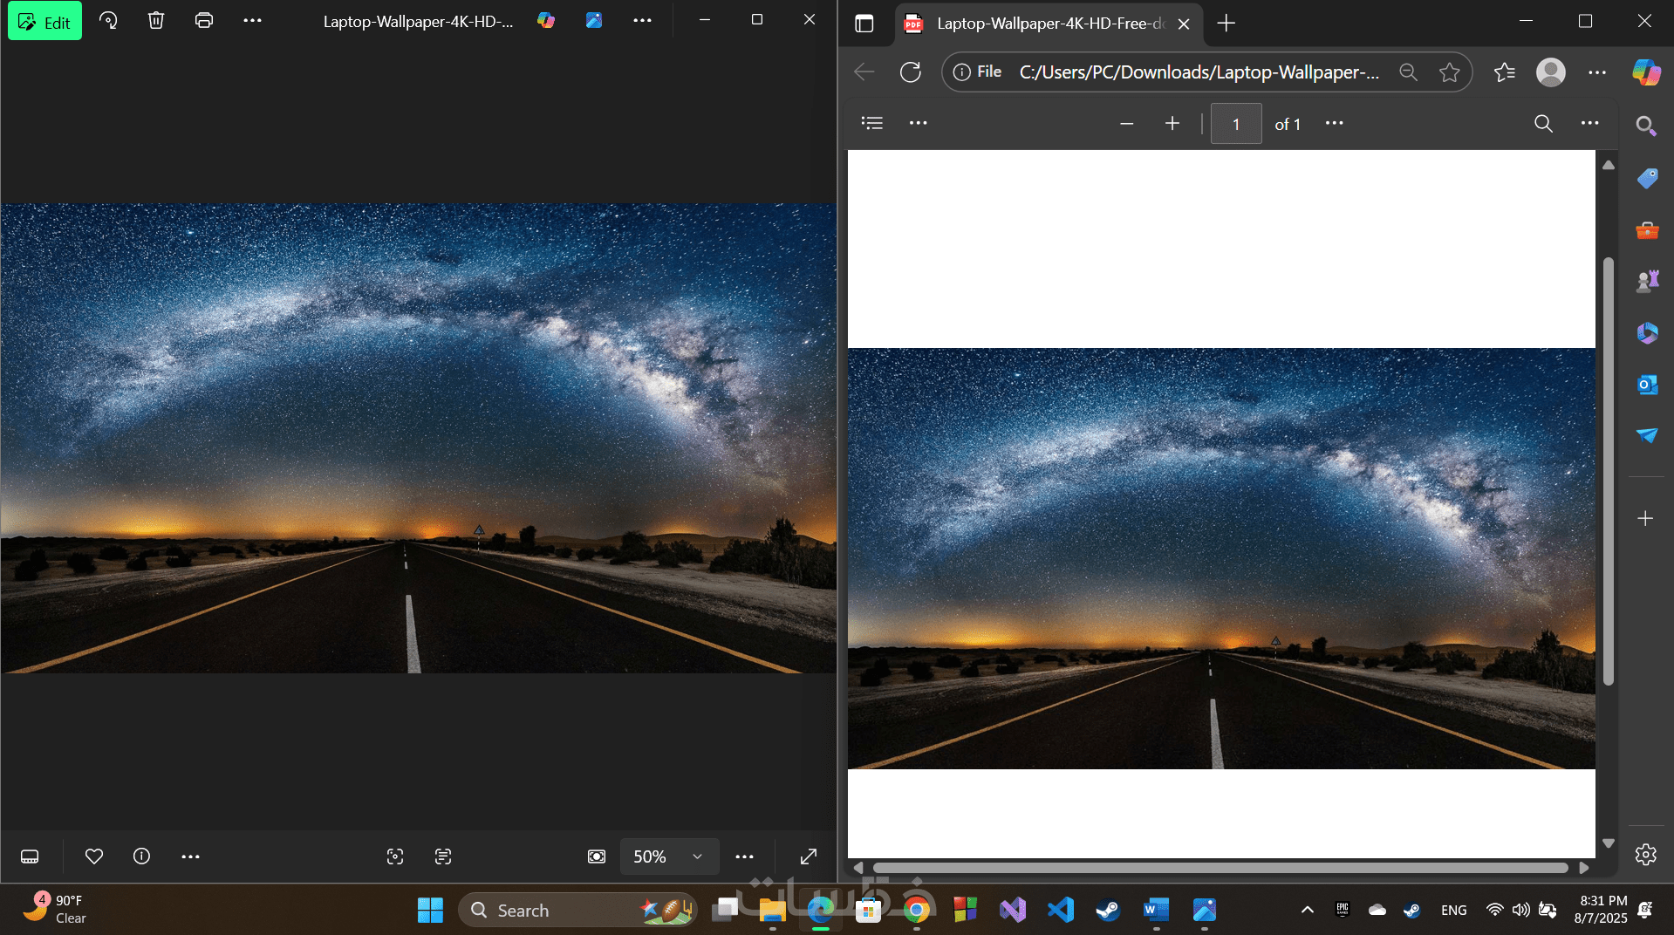The width and height of the screenshot is (1674, 935).
Task: Open Edge sidebar Search
Action: click(1646, 126)
